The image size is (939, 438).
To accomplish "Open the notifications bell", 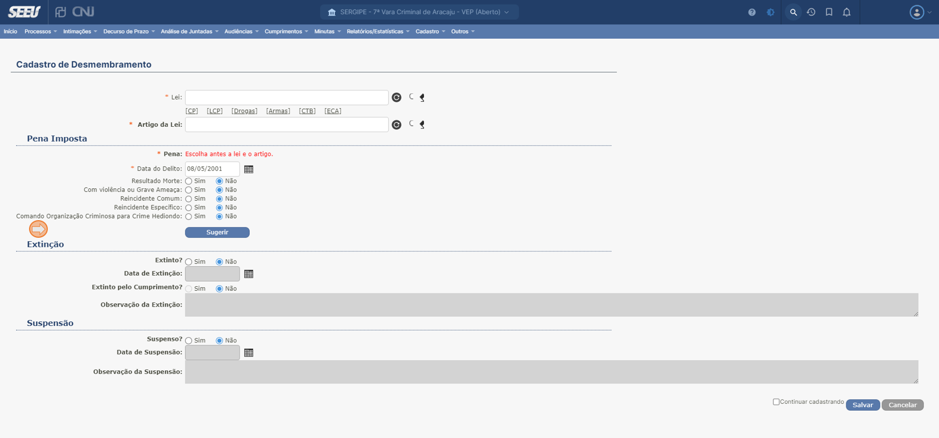I will tap(847, 12).
